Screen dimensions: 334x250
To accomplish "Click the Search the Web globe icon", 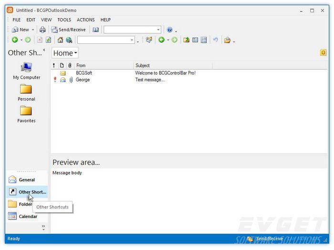I will [x=69, y=40].
